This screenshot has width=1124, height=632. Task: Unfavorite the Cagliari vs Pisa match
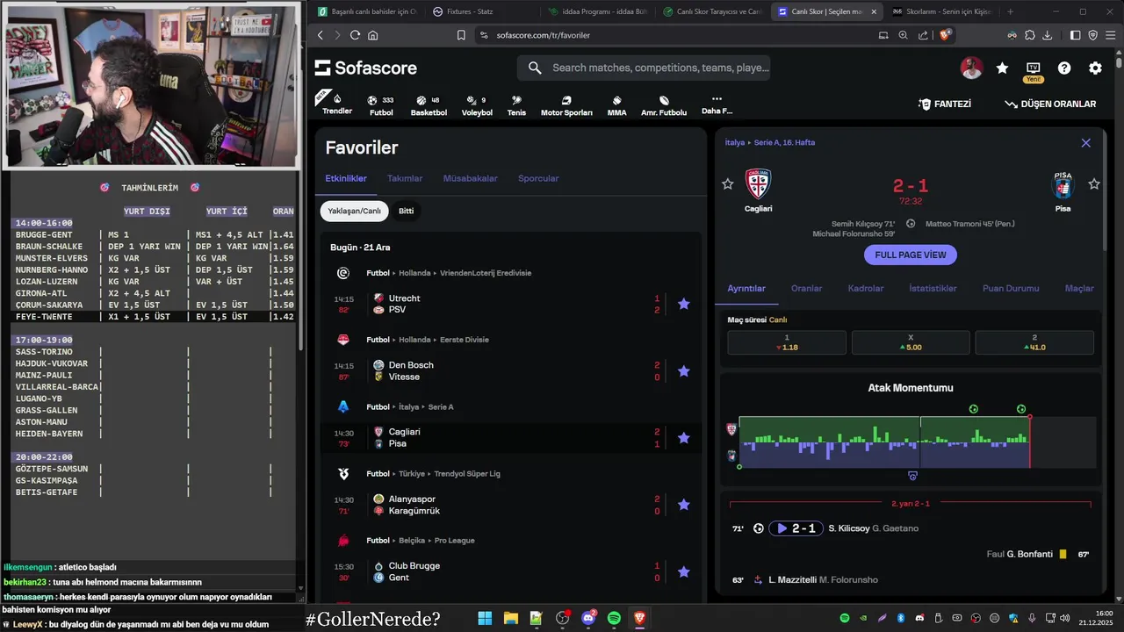(x=684, y=438)
